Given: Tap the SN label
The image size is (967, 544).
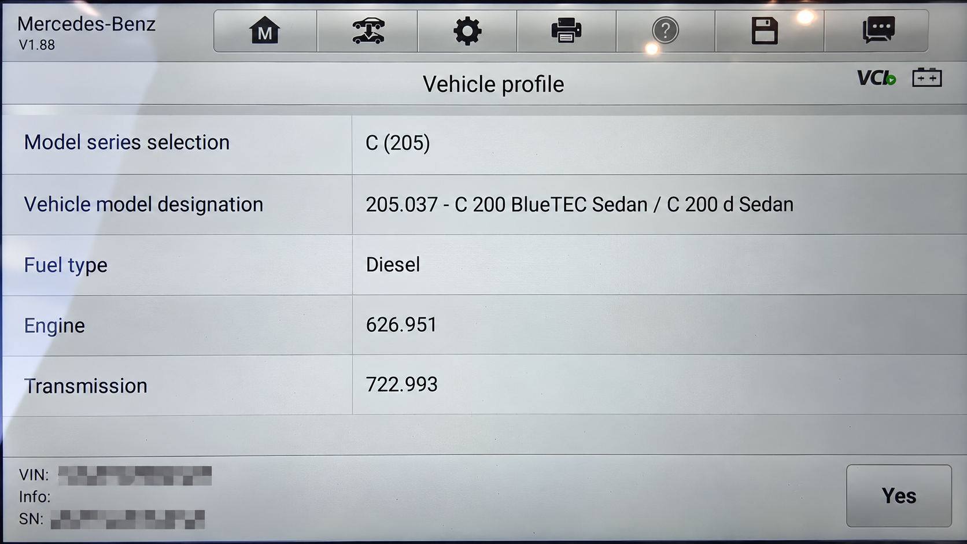Looking at the screenshot, I should click(x=31, y=519).
